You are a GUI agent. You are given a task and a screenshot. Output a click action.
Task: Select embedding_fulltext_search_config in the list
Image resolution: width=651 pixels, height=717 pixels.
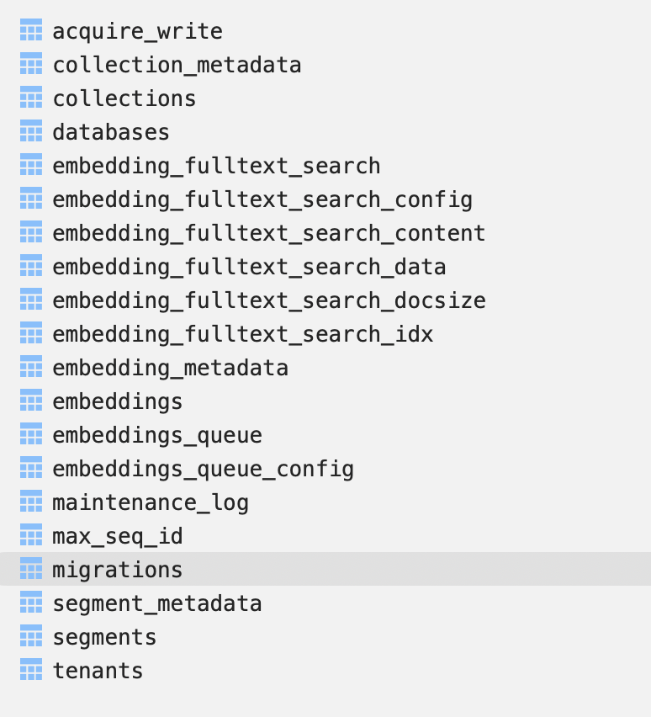click(x=262, y=199)
